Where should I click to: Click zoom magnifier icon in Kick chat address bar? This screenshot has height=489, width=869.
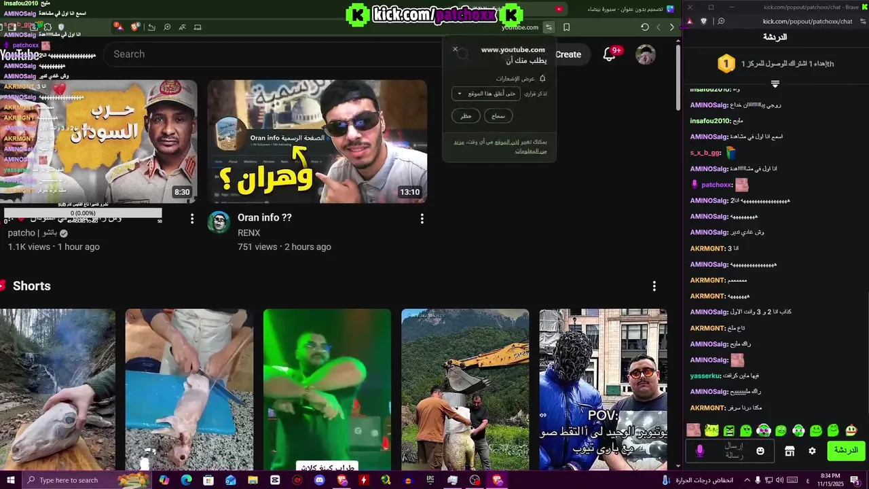721,21
